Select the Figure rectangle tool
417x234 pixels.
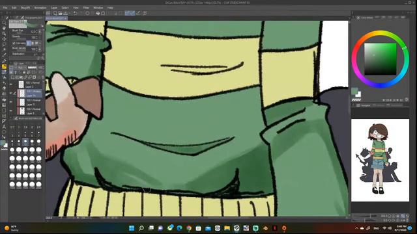pos(4,110)
